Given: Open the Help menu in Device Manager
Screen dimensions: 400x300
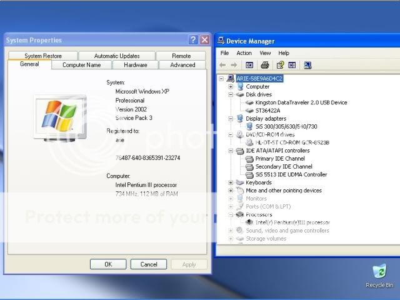Looking at the screenshot, I should click(284, 53).
